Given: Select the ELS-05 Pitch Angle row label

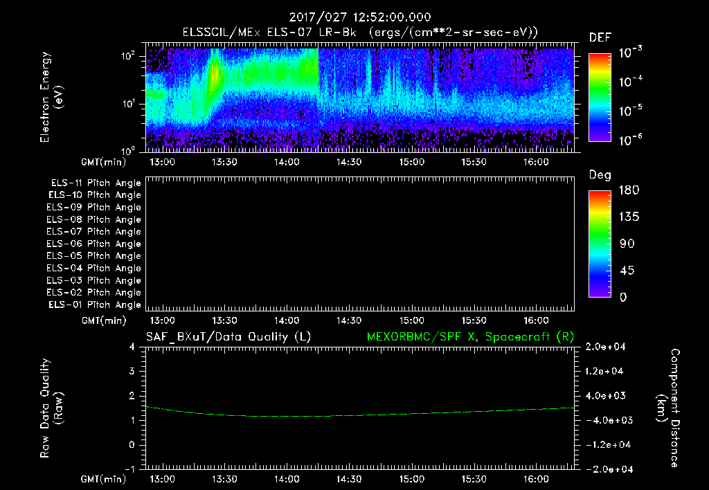Looking at the screenshot, I should (94, 256).
